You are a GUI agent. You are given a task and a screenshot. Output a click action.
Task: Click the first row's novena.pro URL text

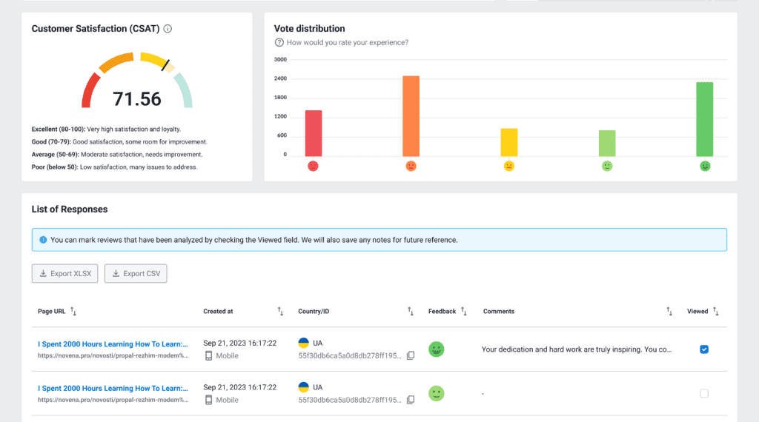[x=113, y=356]
